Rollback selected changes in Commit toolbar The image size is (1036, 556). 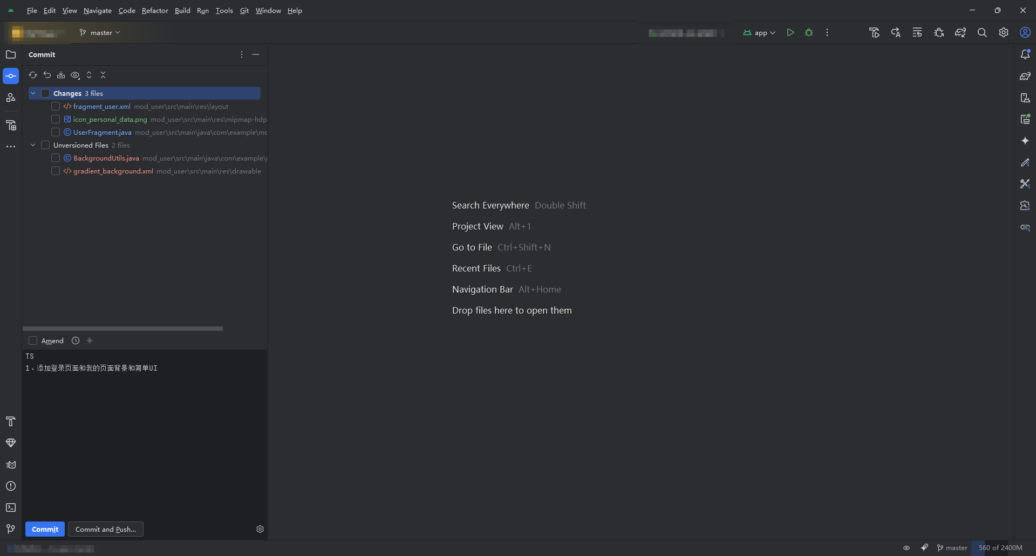coord(47,75)
